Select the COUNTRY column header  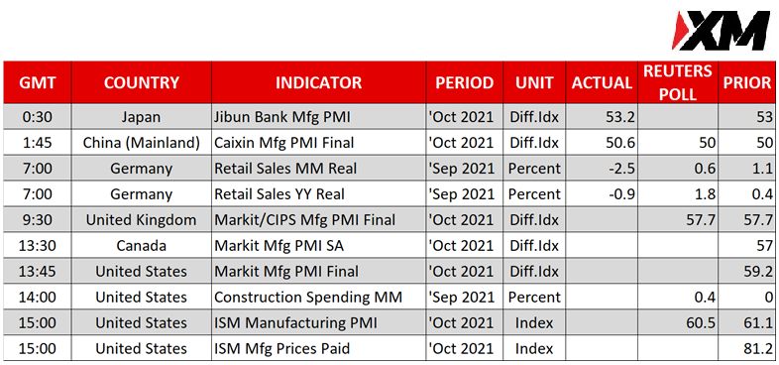142,82
